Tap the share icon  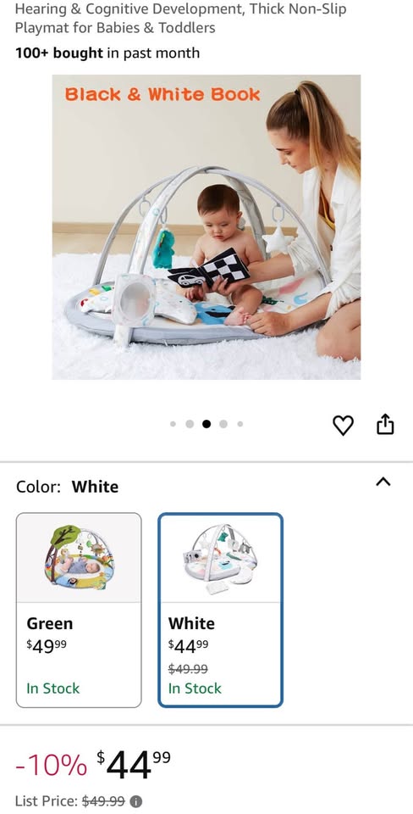(x=385, y=424)
